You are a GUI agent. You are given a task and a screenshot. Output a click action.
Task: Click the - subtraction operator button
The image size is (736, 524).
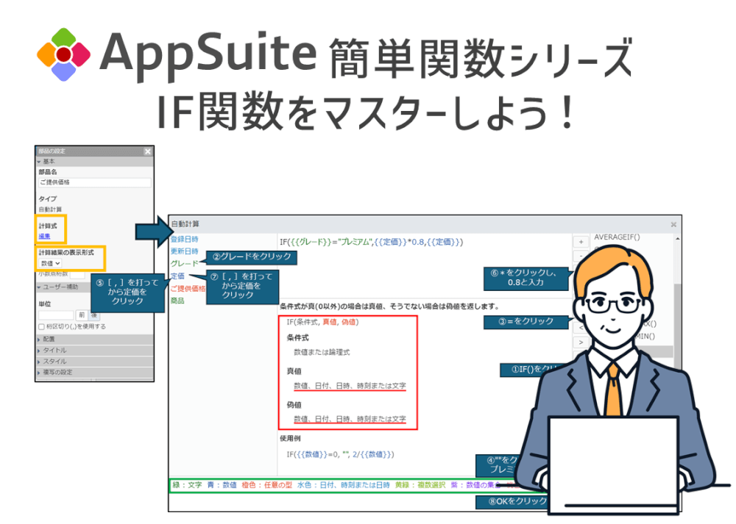(581, 256)
